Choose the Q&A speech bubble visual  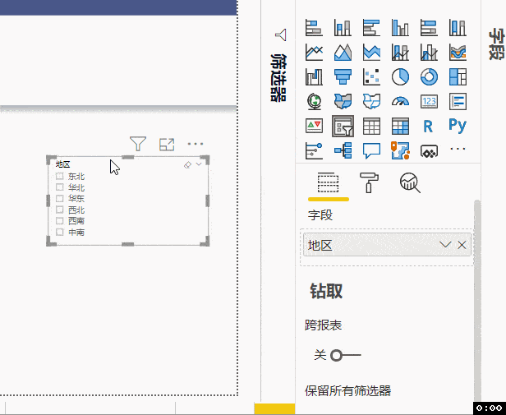pyautogui.click(x=371, y=150)
